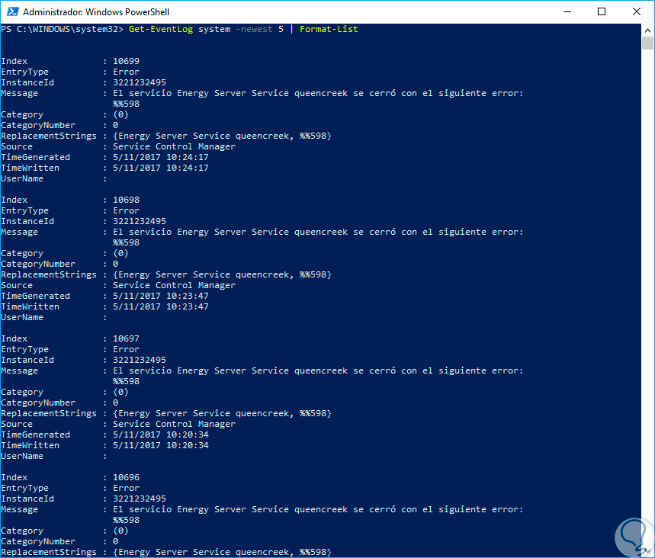Click the UserName label of entry 10697

22,456
